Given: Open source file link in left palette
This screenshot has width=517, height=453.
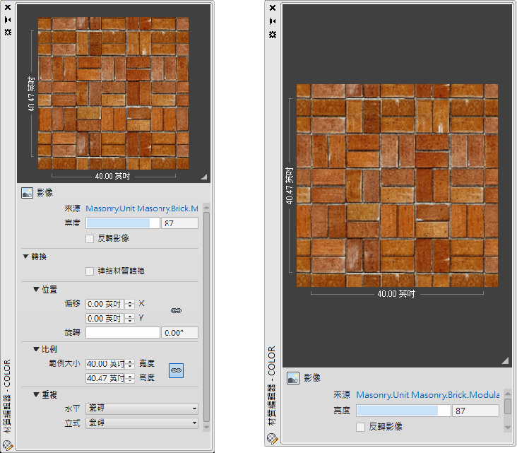Looking at the screenshot, I should click(142, 208).
